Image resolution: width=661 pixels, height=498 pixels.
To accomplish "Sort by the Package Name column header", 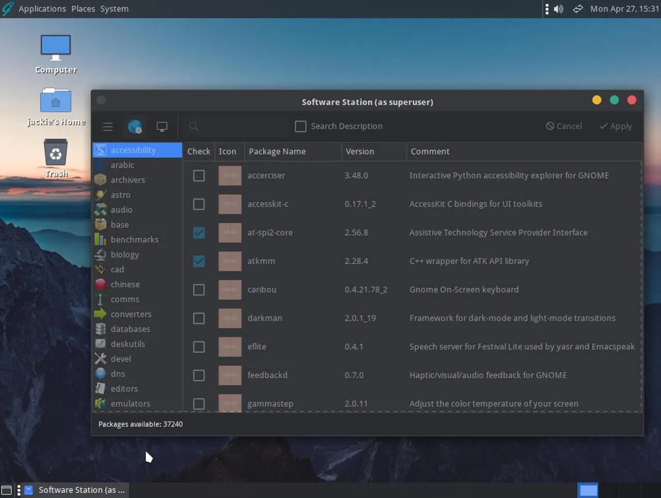I will coord(293,151).
